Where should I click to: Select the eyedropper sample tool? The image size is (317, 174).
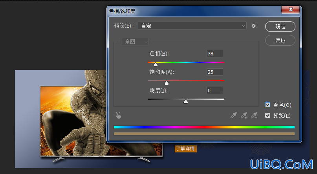234,115
